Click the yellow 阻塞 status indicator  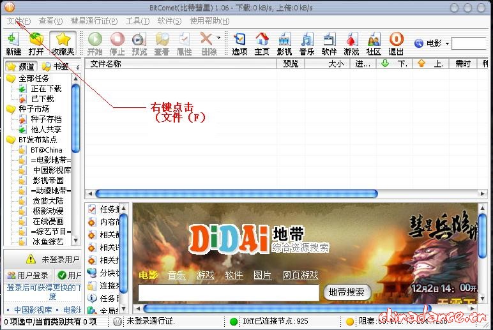(x=350, y=322)
